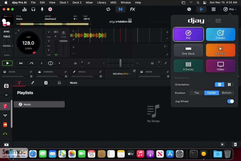Open the Pro layout dropdown in toolbar
241x161 pixels.
(x=230, y=9)
